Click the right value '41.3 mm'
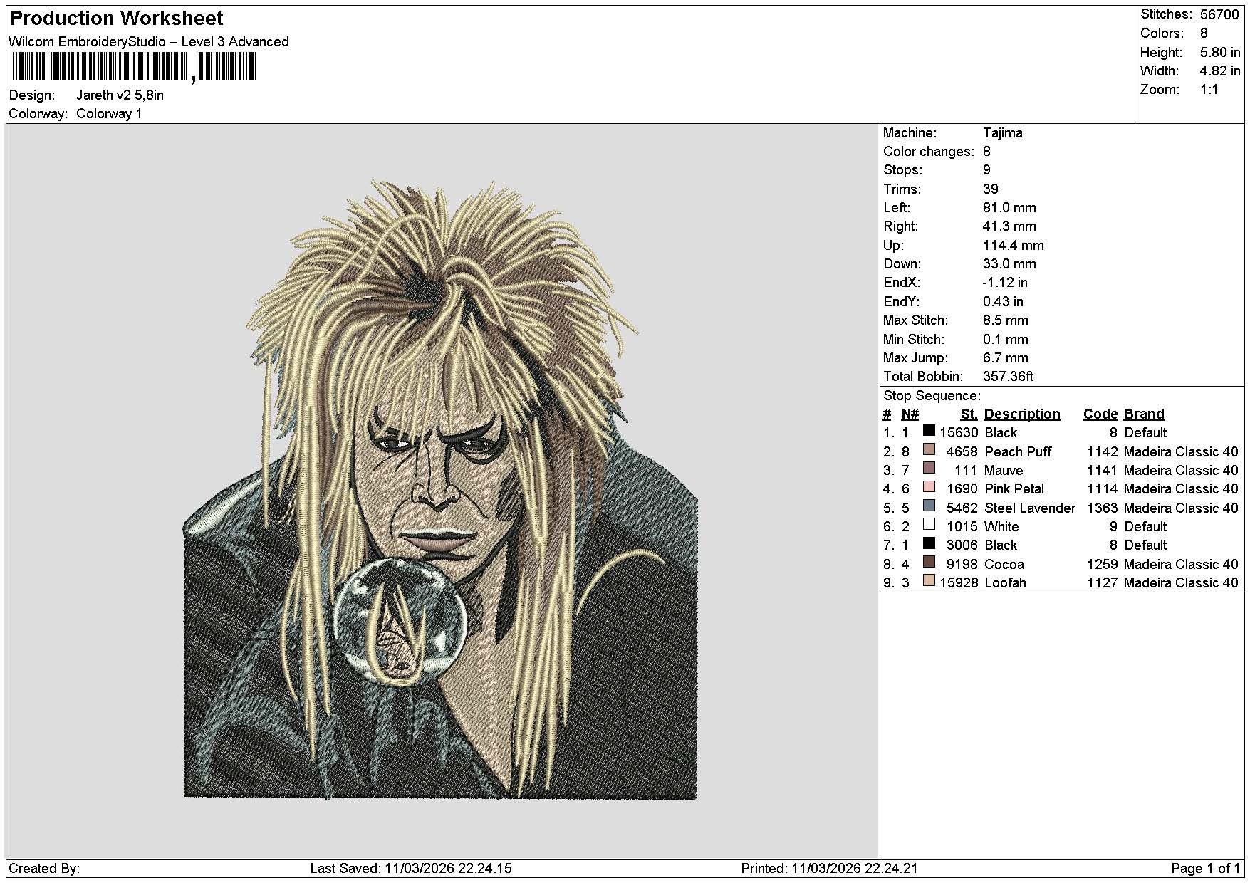Screen dimensions: 1250x883 (1009, 226)
